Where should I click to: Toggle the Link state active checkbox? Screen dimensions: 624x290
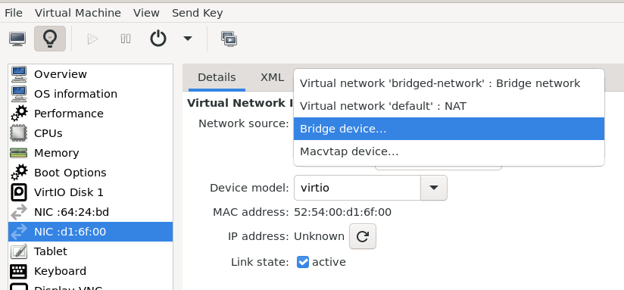[x=302, y=262]
